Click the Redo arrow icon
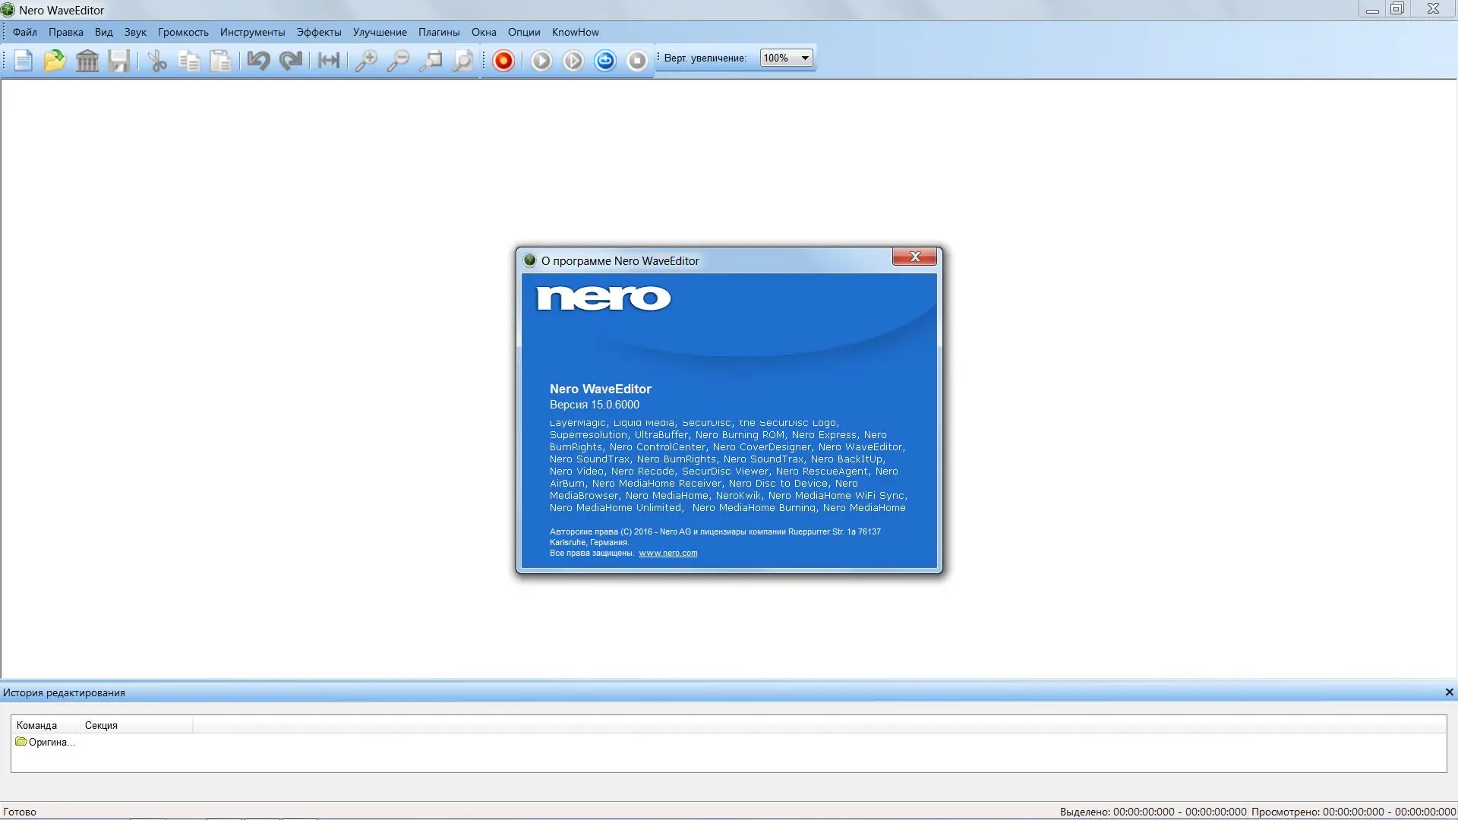This screenshot has width=1458, height=820. coord(291,61)
